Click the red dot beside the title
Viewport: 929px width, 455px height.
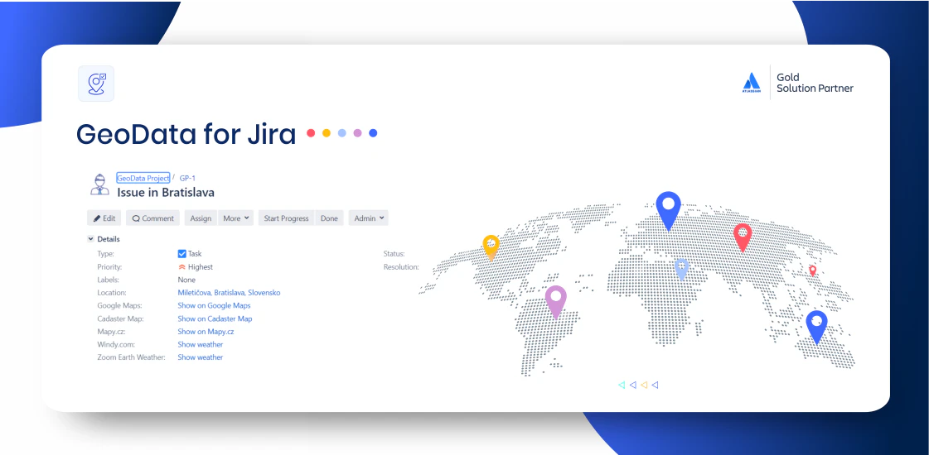(x=311, y=133)
